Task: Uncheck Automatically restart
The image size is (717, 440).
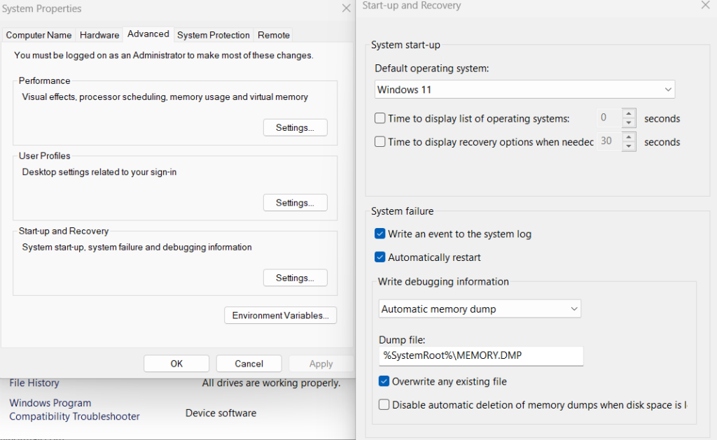Action: tap(380, 257)
